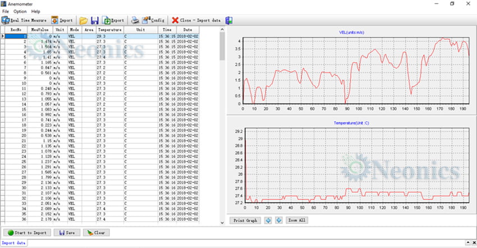The image size is (477, 248).
Task: Select temperature cell 29.3
Action: (x=110, y=36)
